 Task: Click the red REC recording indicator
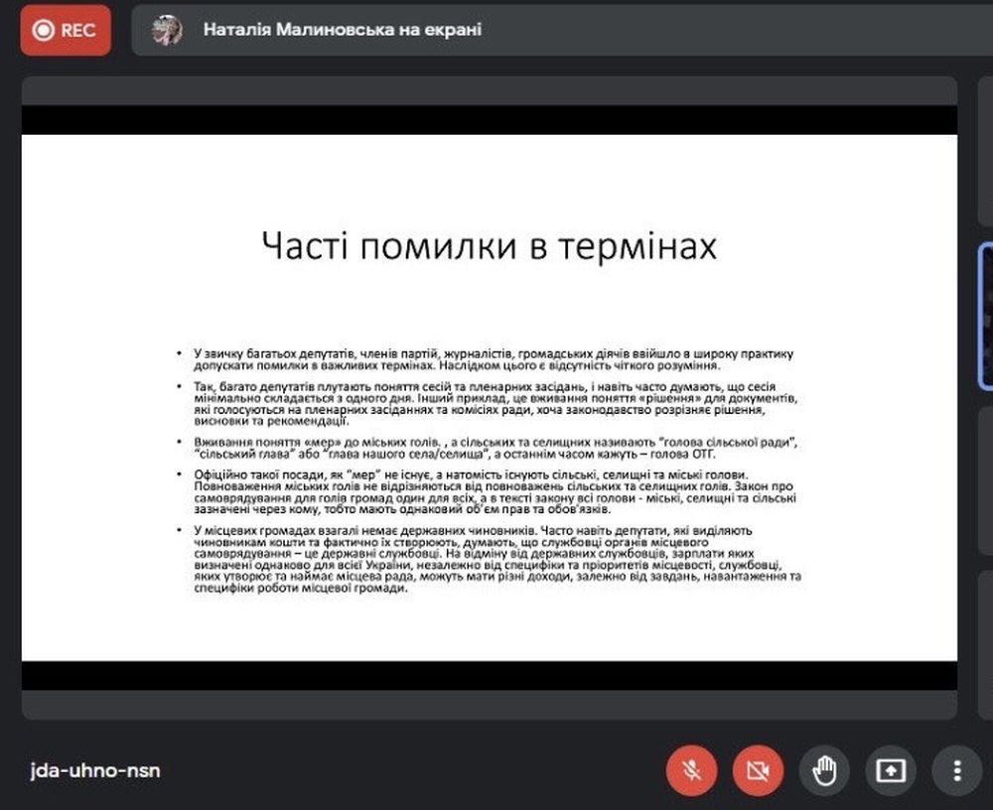(x=66, y=30)
